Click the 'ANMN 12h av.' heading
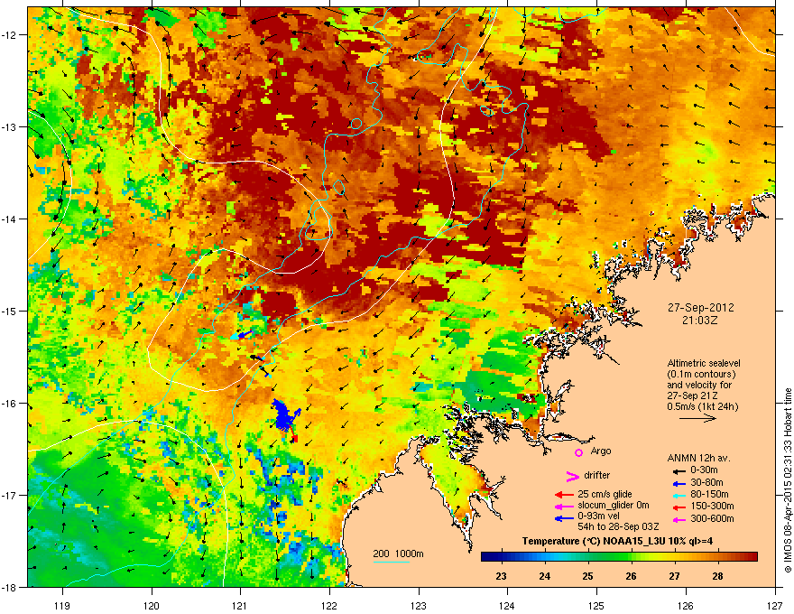Viewport: 794px width, 614px height. click(x=698, y=458)
